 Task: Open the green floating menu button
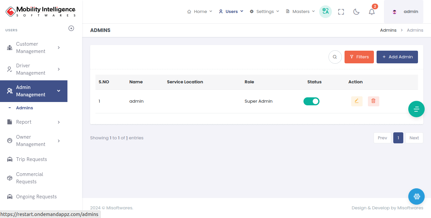pos(416,109)
